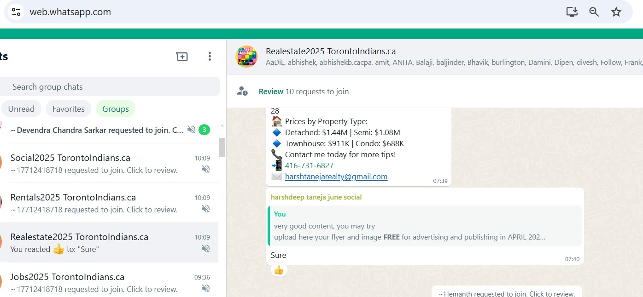Open the three-dot menu above chat list

pos(210,57)
